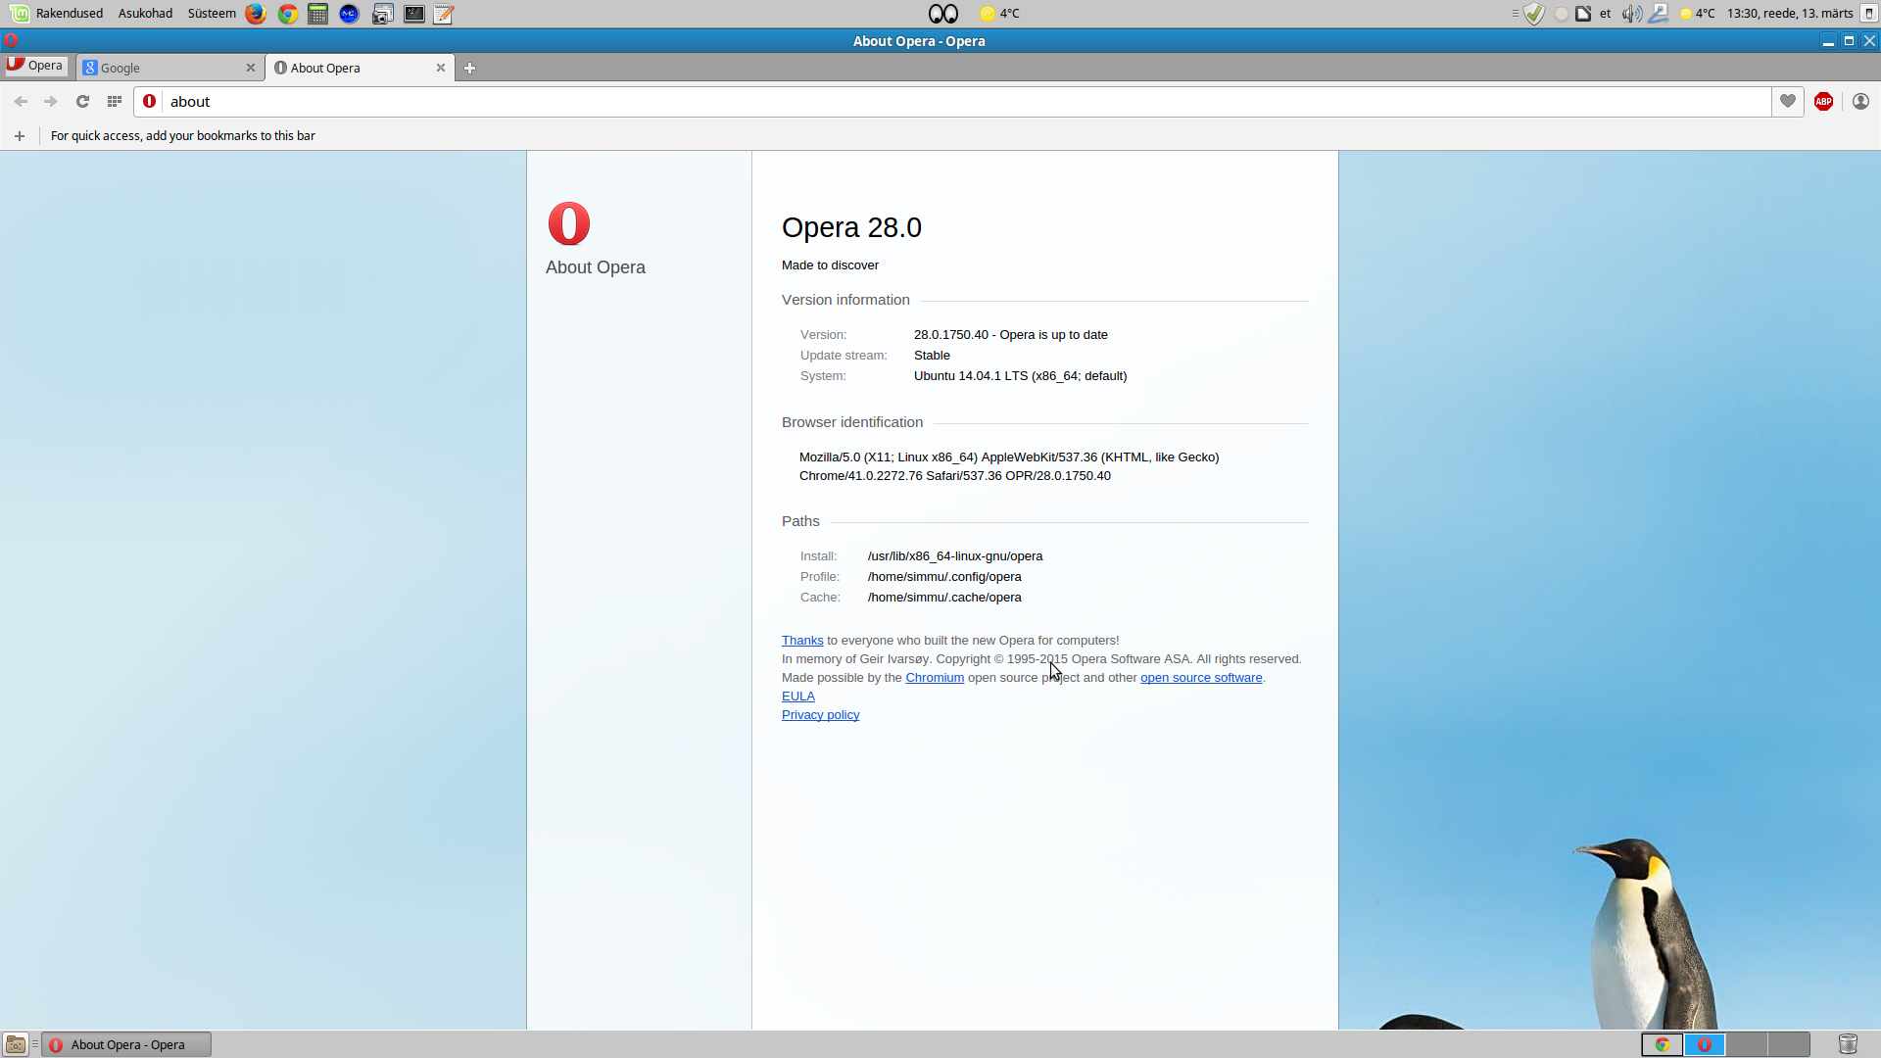Open the trash icon in bottom panel
The width and height of the screenshot is (1881, 1058).
click(1848, 1044)
